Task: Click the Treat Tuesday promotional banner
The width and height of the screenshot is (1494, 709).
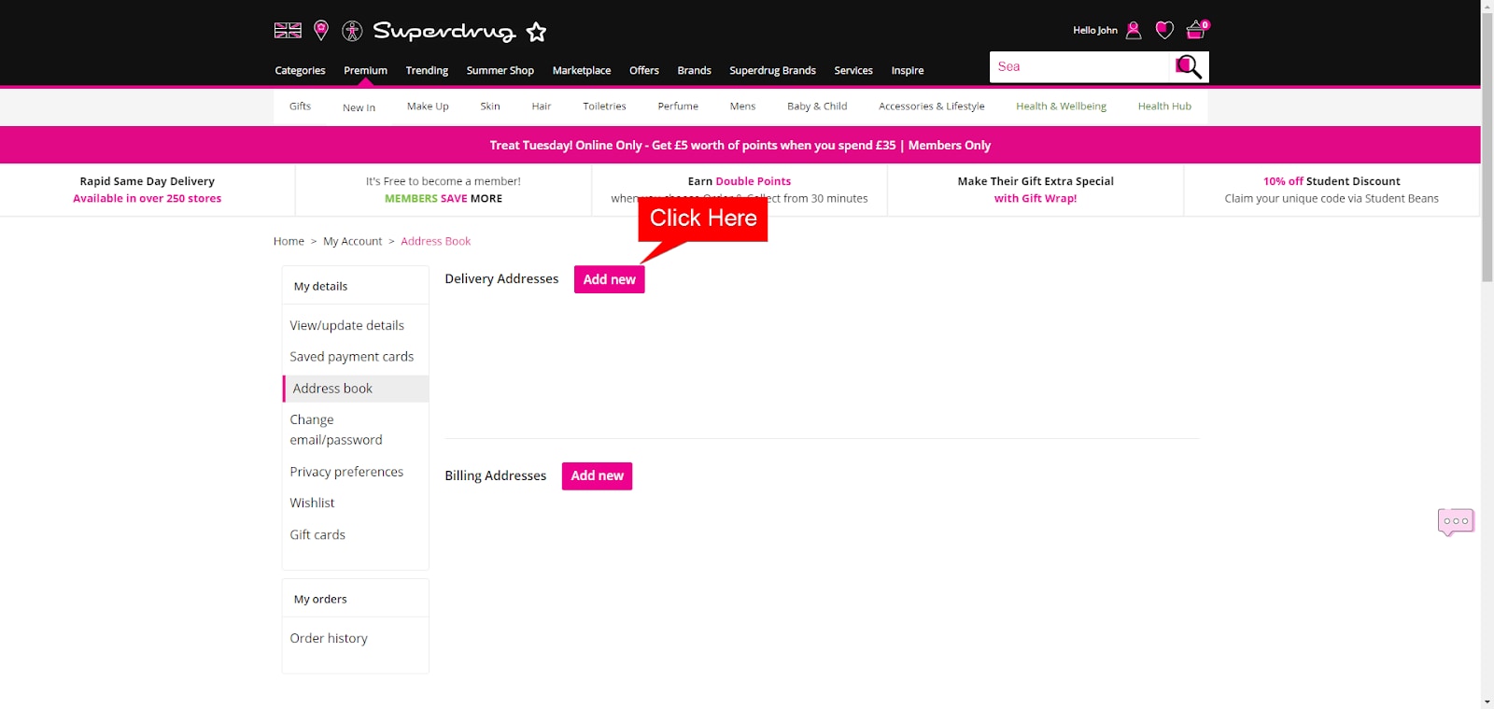Action: pos(740,145)
